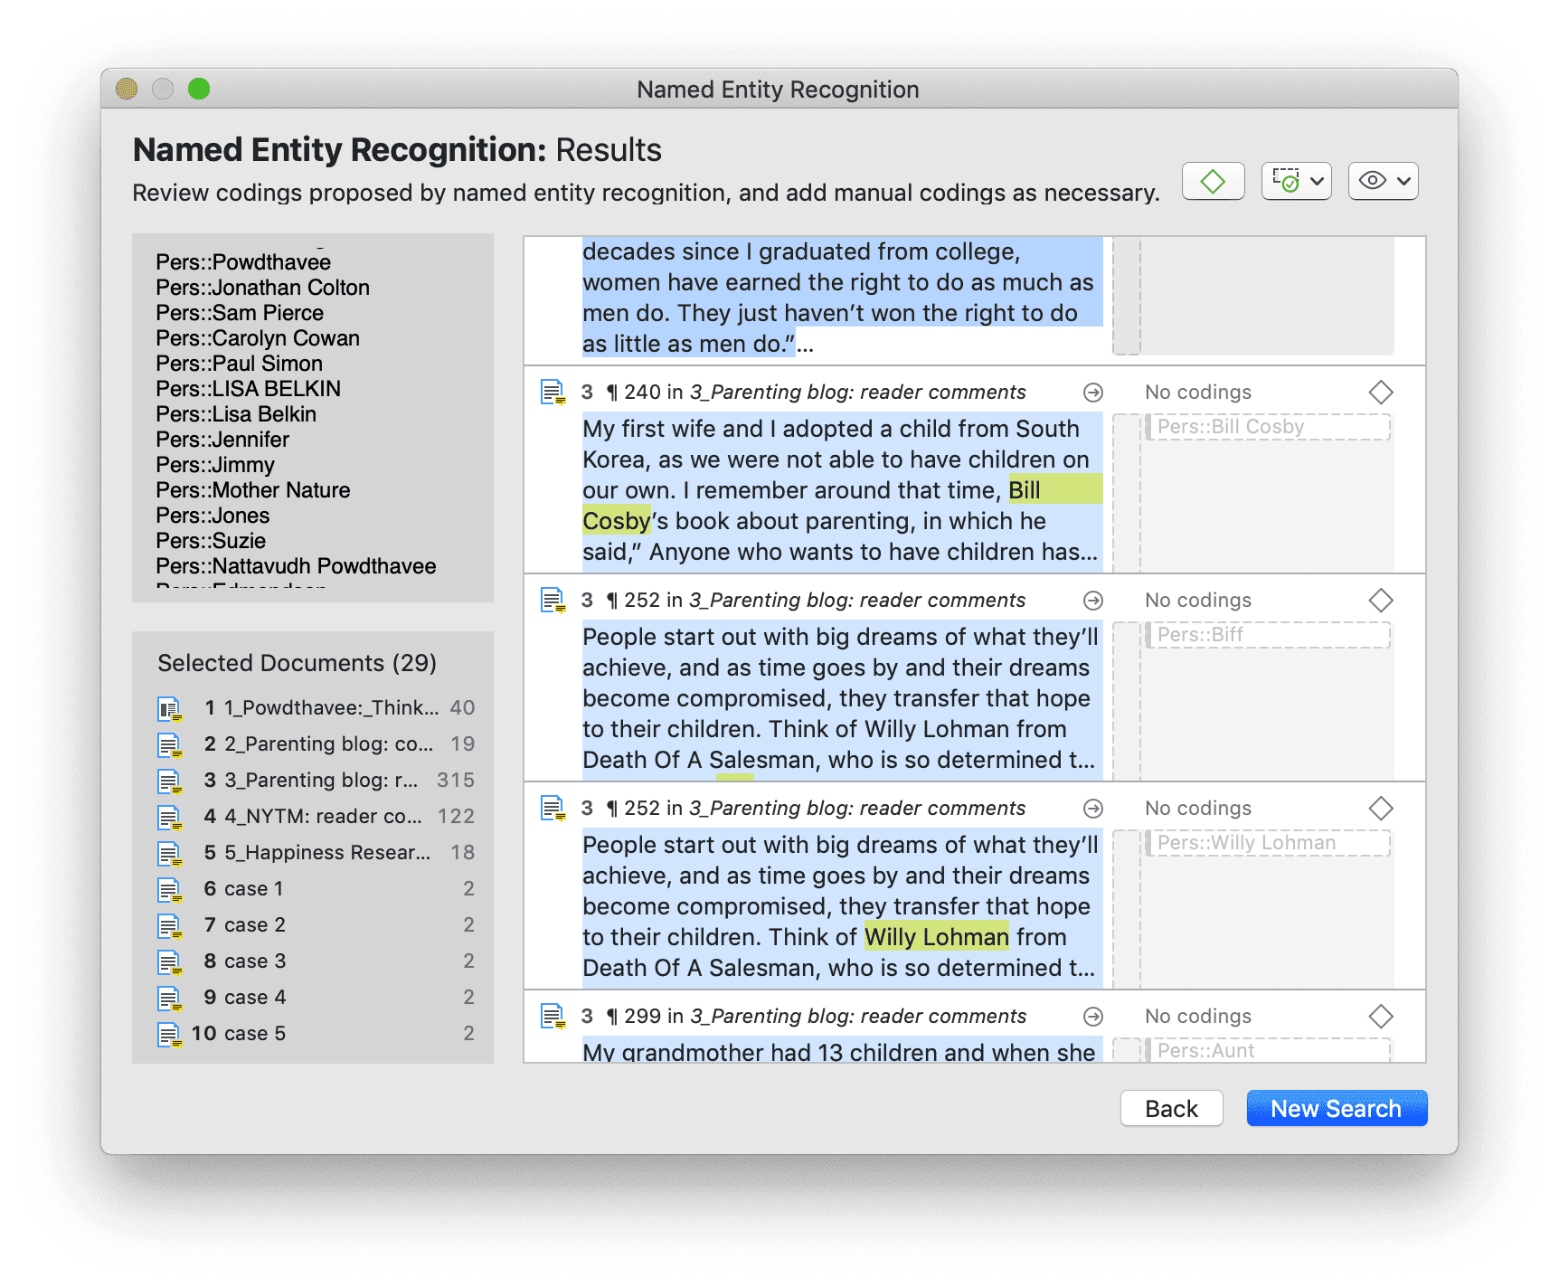Click the document icon beside 4_NYTM

169,818
